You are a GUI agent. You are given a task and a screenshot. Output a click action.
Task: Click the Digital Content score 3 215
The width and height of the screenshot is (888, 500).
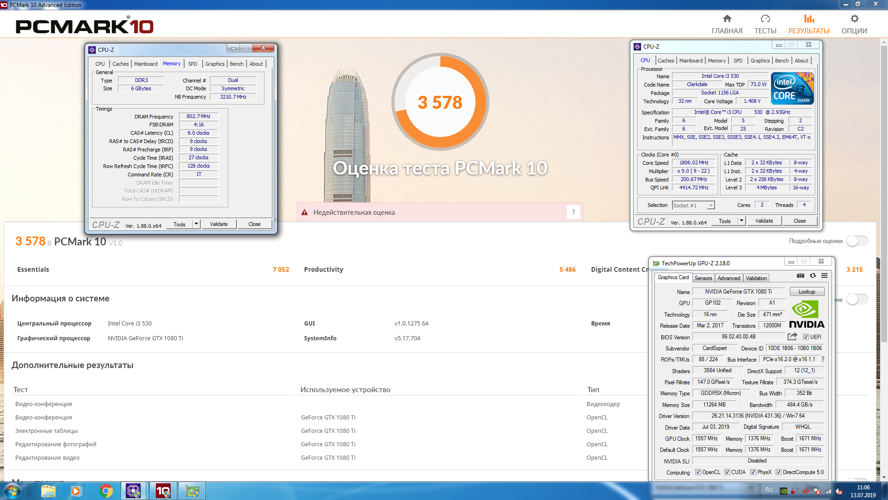click(x=854, y=269)
